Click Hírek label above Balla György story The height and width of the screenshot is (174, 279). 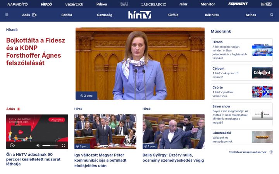[146, 109]
